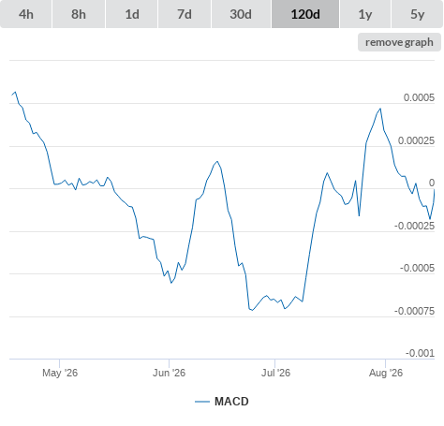Viewport: 444px width, 426px height.
Task: Switch to the 8h time range
Action: (79, 14)
